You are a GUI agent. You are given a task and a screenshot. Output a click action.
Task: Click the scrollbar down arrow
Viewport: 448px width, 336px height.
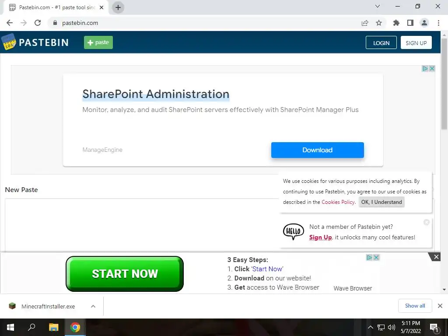(x=444, y=290)
